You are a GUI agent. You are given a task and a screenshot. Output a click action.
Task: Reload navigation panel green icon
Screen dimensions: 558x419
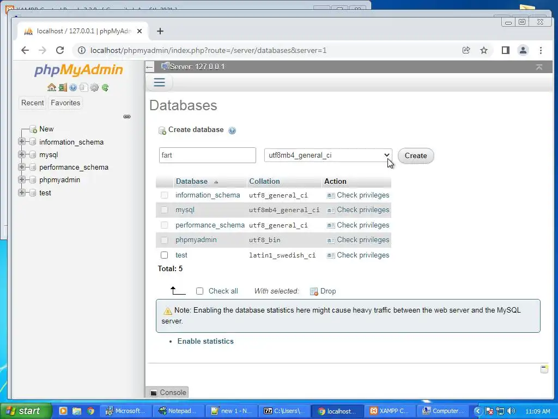coord(105,87)
